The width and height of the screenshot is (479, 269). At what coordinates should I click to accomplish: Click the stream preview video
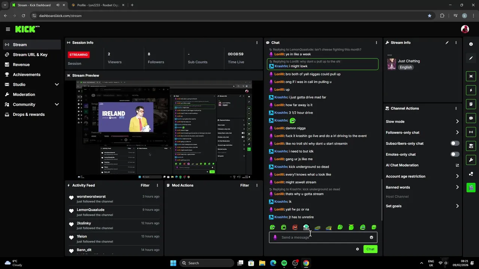pyautogui.click(x=164, y=130)
